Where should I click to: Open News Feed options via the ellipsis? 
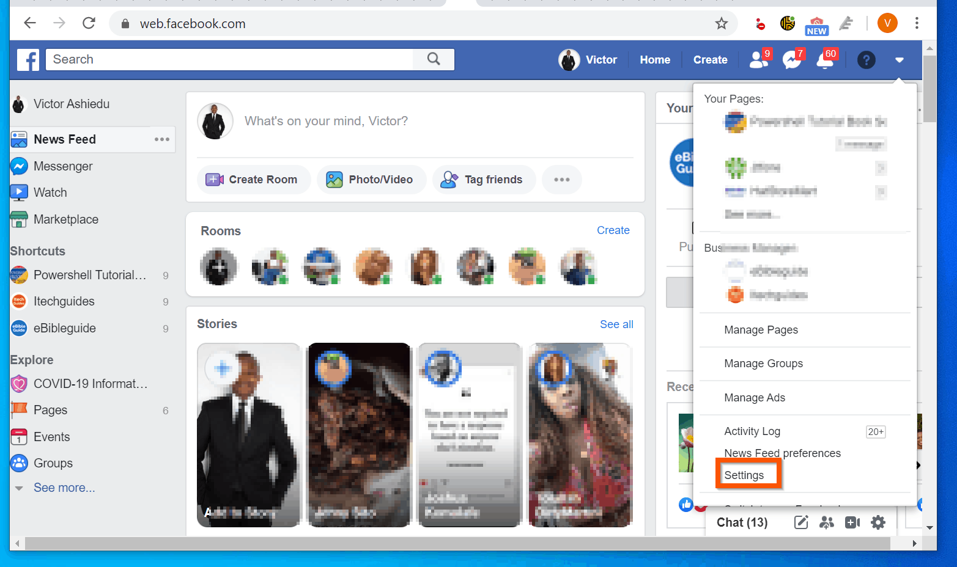click(x=161, y=139)
